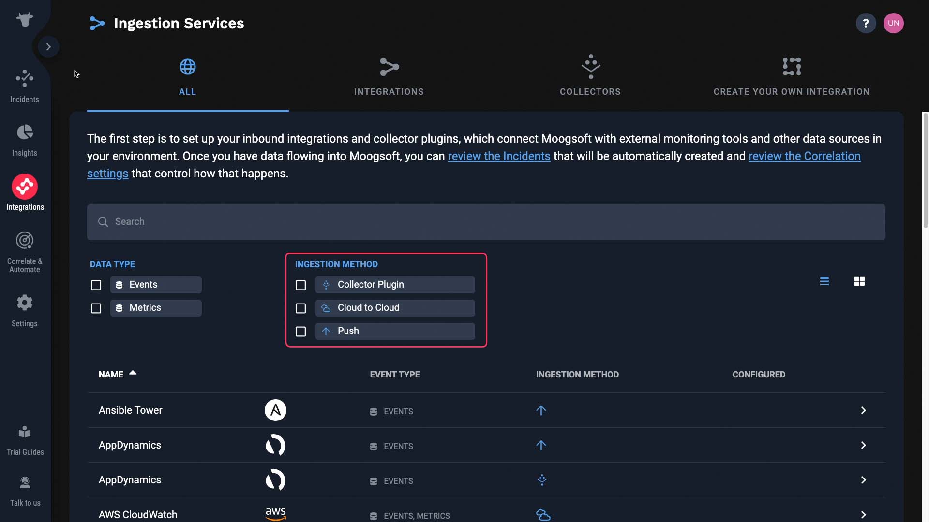Check the Push ingestion filter
The image size is (929, 522).
coord(300,332)
